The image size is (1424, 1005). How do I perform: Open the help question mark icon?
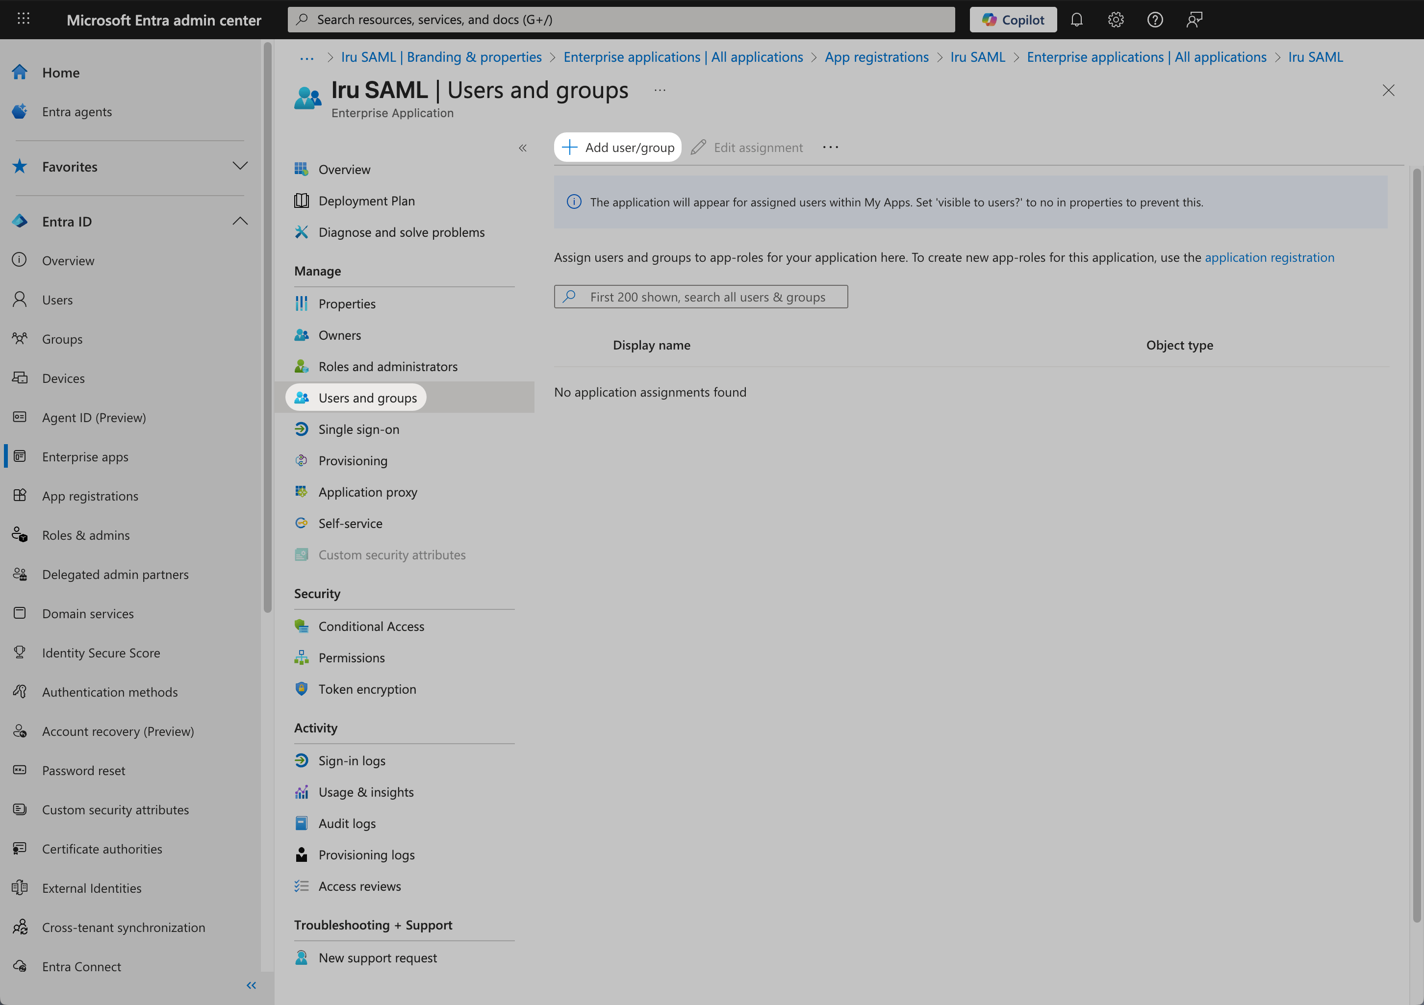(x=1155, y=20)
